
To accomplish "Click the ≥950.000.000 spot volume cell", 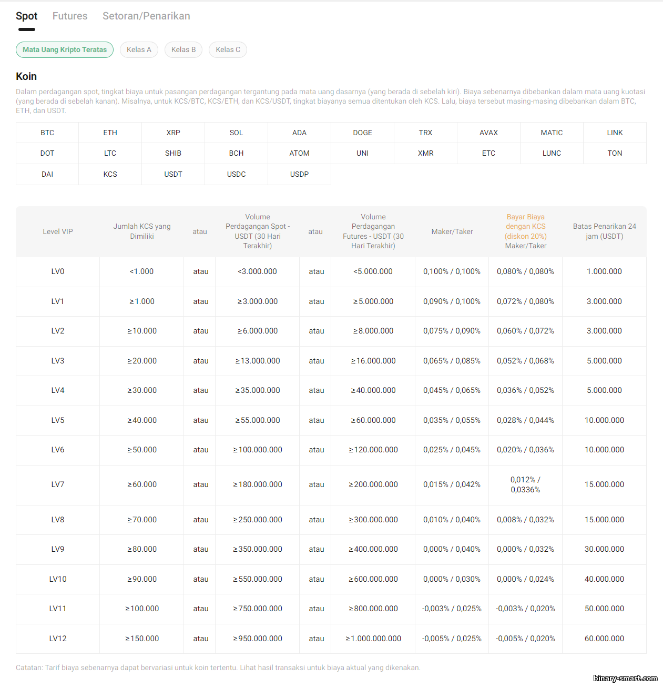I will tap(258, 639).
